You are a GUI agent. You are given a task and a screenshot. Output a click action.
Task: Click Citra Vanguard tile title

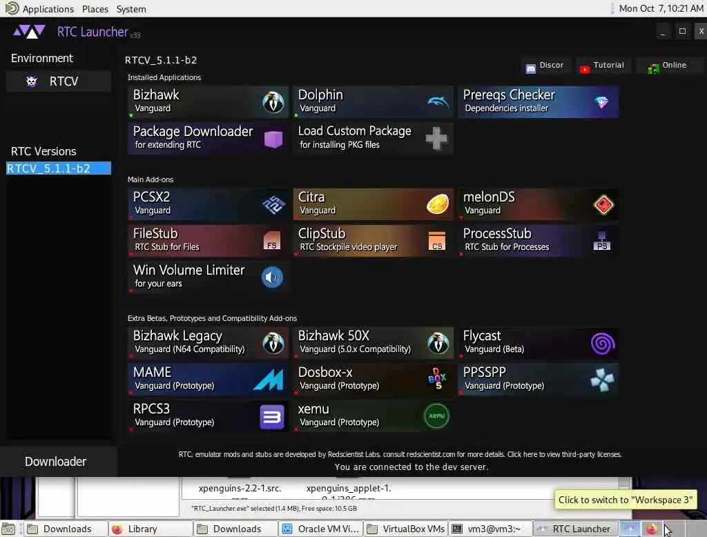[311, 197]
